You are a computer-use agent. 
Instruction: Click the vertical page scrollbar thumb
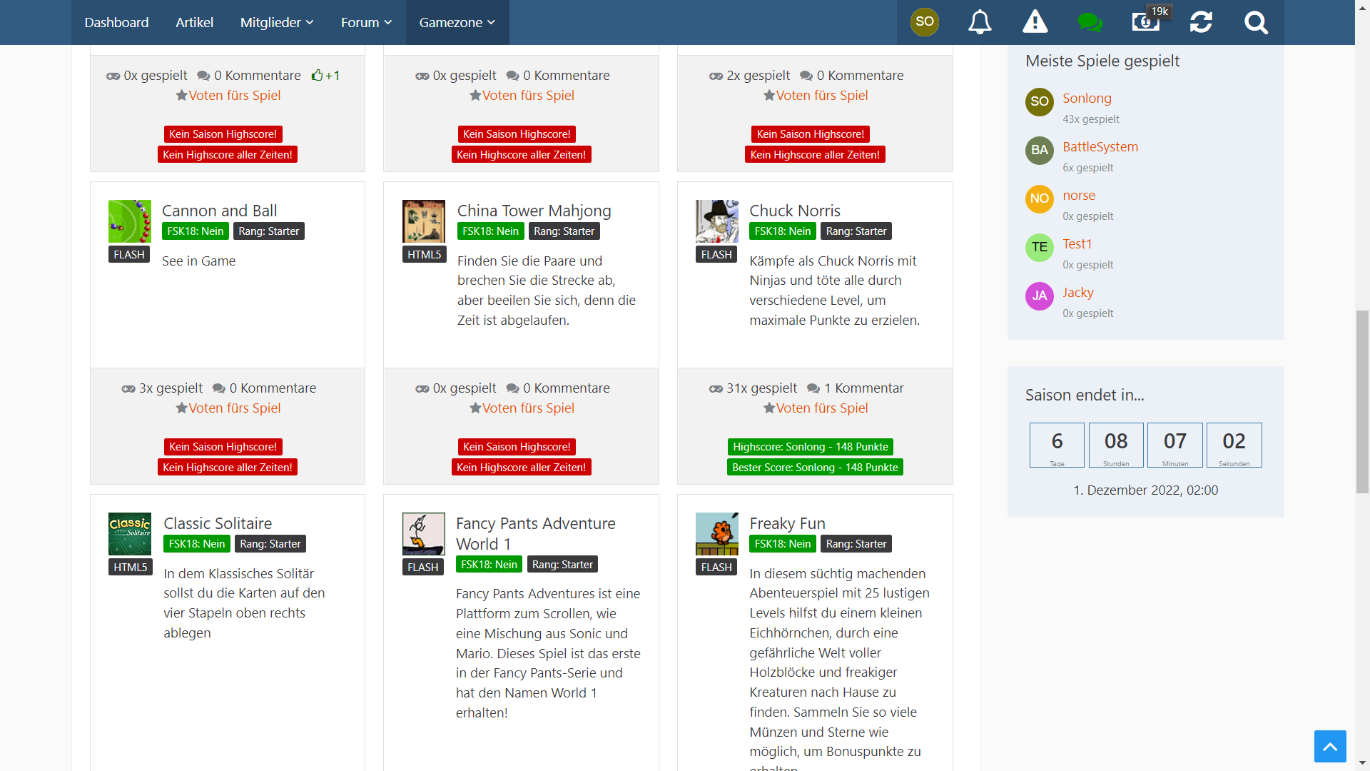pos(1362,400)
